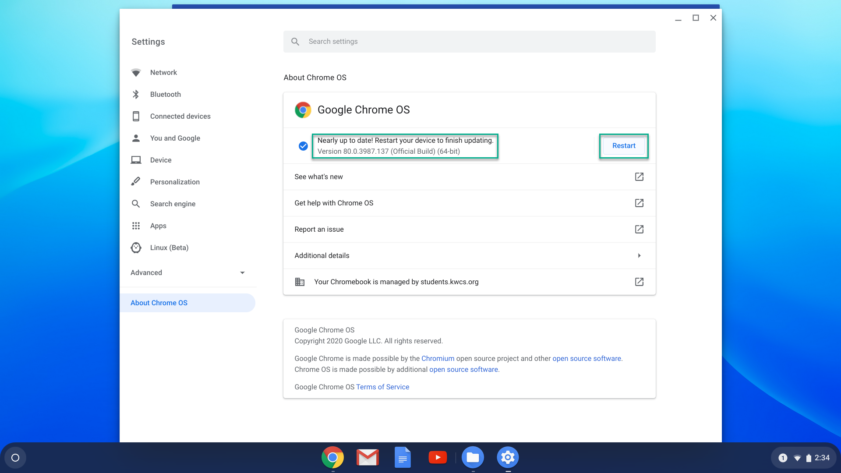Click the Personalization brush icon
Screen dimensions: 841x473
(136, 182)
